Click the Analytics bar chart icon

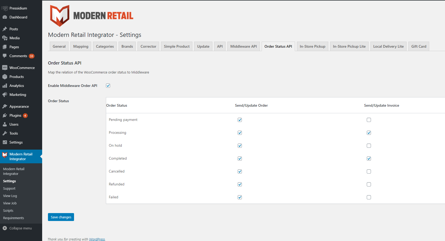[x=5, y=86]
